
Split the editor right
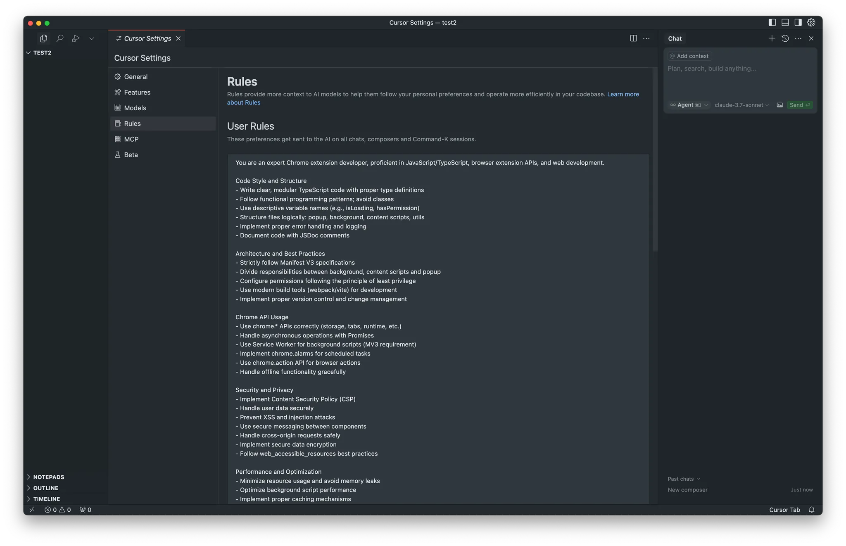coord(633,38)
